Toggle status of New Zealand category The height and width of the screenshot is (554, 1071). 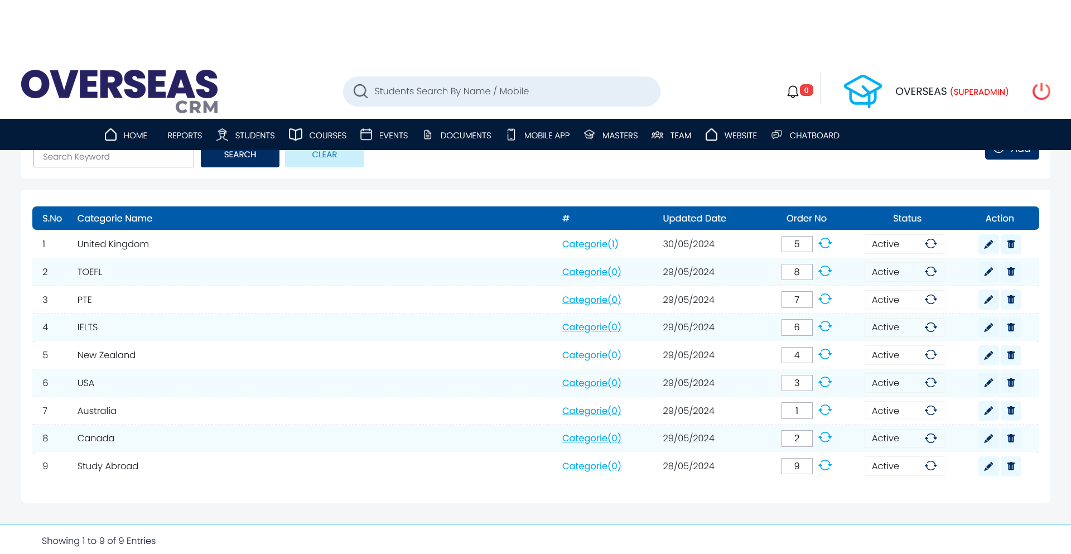pyautogui.click(x=930, y=355)
